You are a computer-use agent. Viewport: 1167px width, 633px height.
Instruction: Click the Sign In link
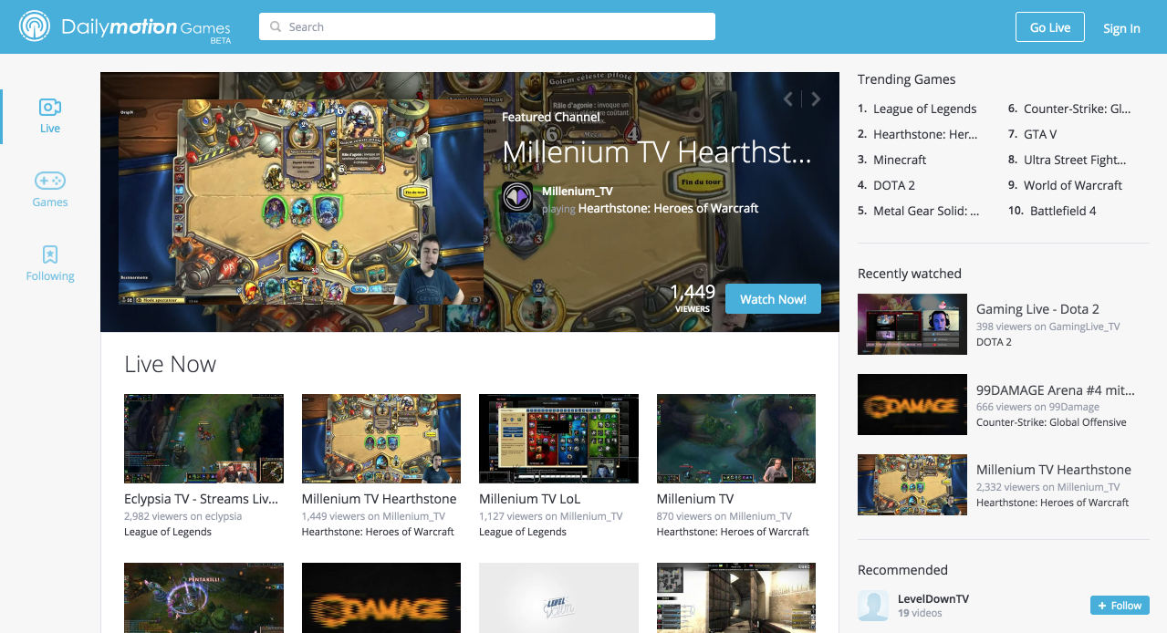[1121, 28]
